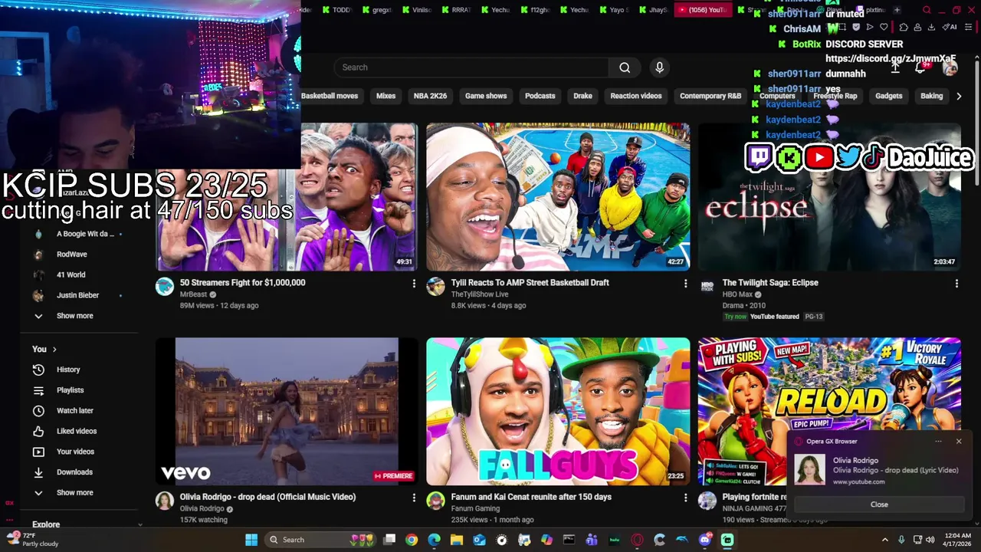
Task: Open Opera GX easy setup menu
Action: [970, 27]
